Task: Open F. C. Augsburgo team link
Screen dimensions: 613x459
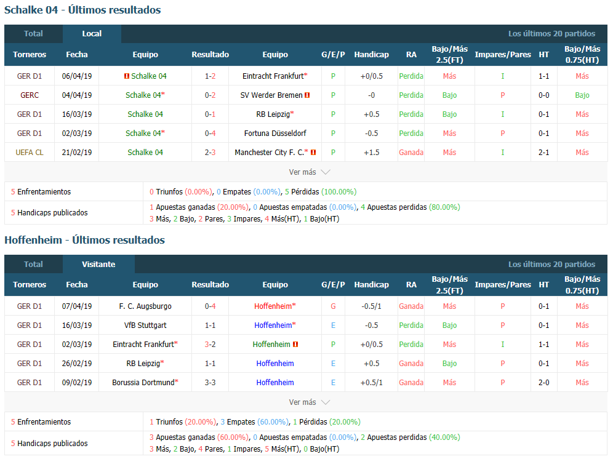Action: click(x=145, y=306)
